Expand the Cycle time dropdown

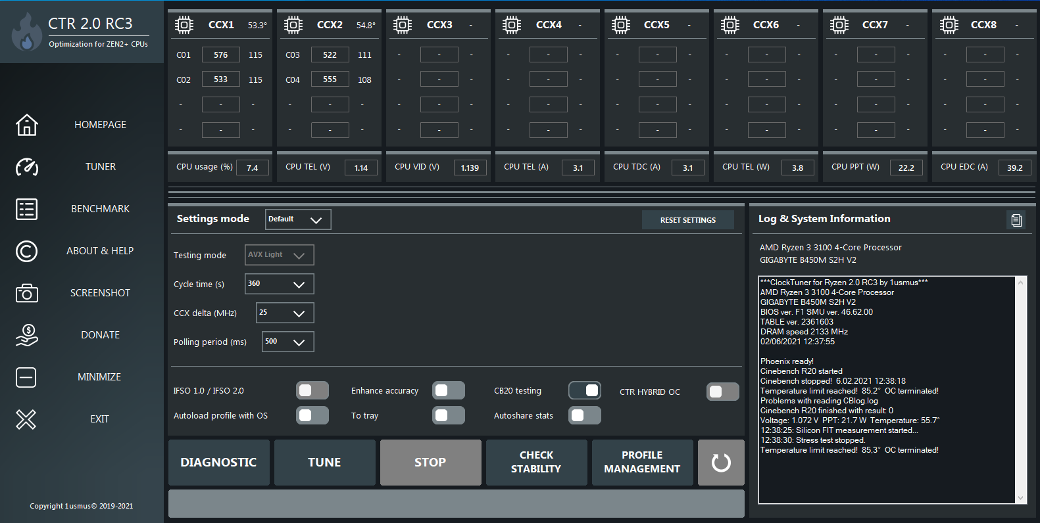pyautogui.click(x=280, y=284)
